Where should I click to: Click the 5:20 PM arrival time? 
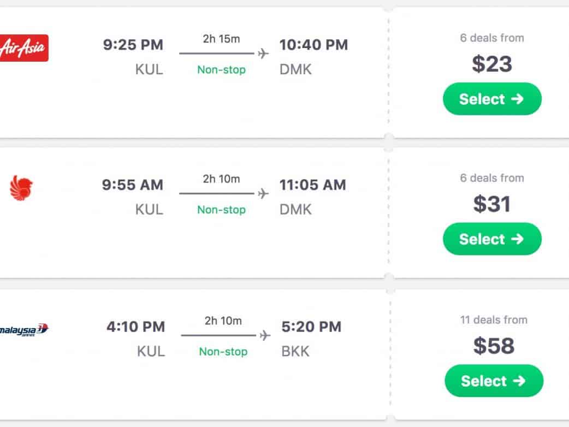(x=311, y=327)
